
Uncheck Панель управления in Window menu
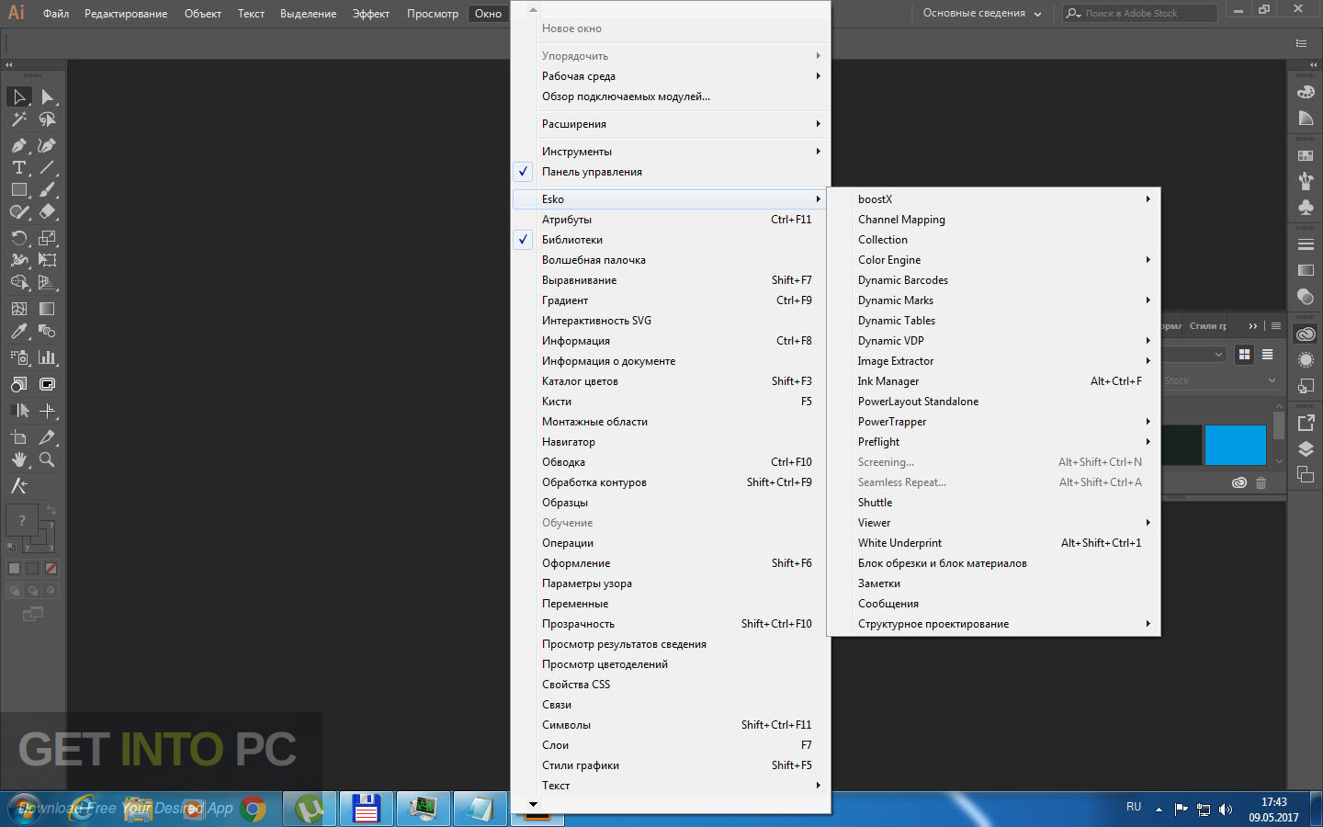592,172
